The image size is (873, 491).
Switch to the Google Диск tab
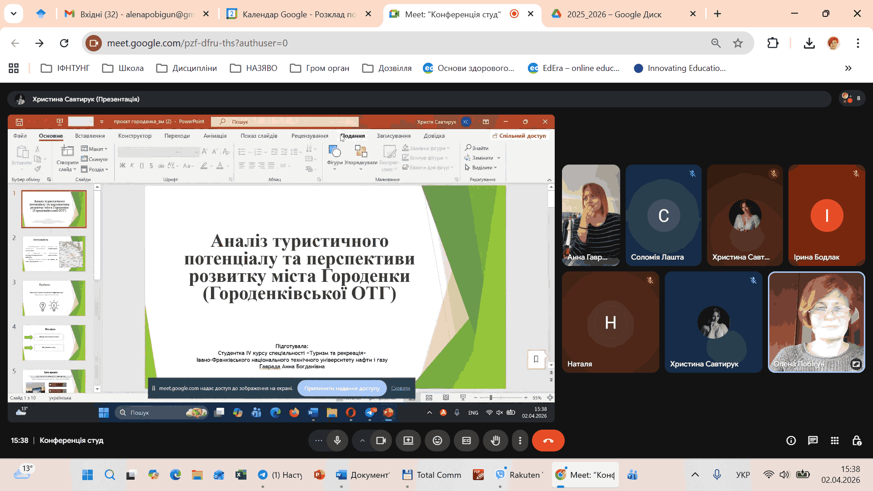614,14
